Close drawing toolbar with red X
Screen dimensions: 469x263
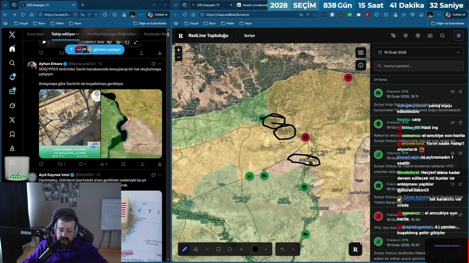tap(293, 249)
